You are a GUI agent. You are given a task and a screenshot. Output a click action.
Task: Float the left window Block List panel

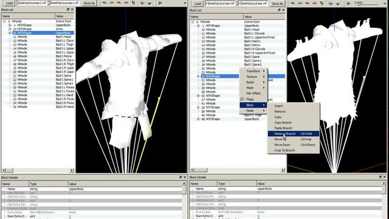[68, 10]
